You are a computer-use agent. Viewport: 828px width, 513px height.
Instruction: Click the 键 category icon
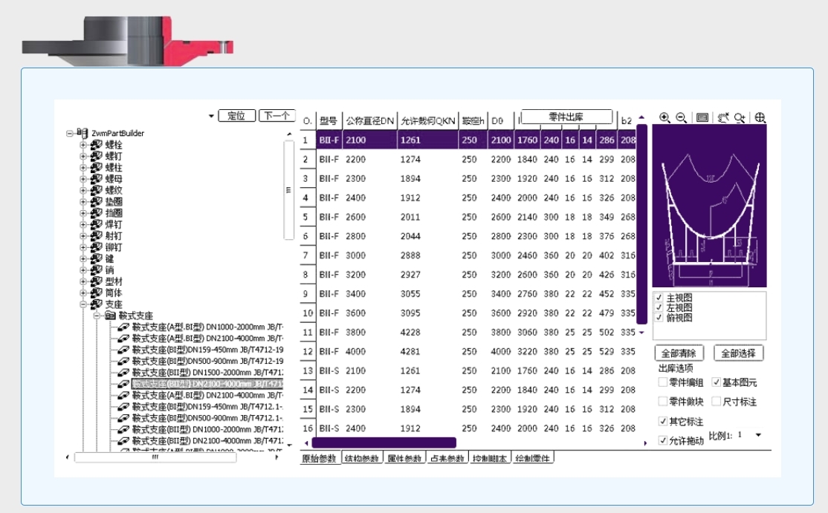pos(96,258)
